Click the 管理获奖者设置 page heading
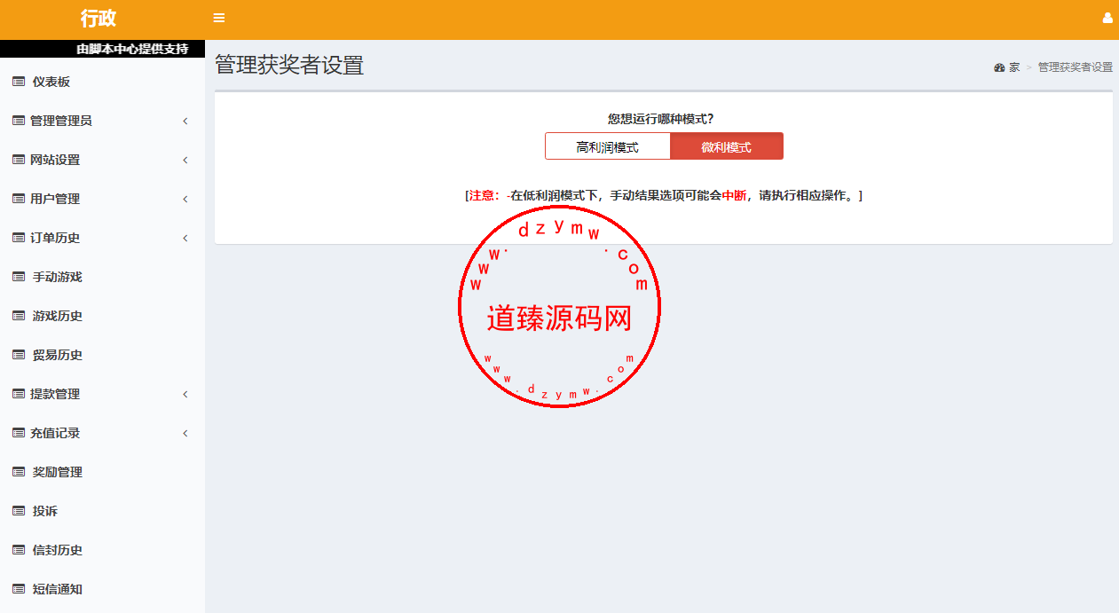This screenshot has height=613, width=1119. 289,65
